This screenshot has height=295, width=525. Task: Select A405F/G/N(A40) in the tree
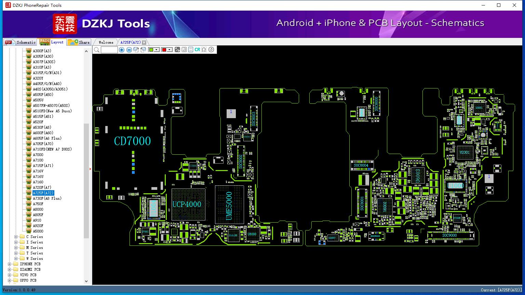tap(47, 84)
